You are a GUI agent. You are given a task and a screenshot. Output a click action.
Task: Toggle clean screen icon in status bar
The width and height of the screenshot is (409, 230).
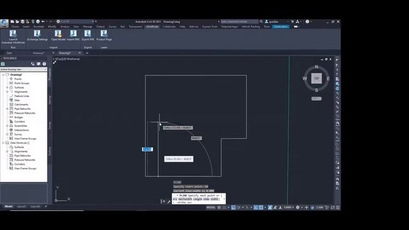332,207
